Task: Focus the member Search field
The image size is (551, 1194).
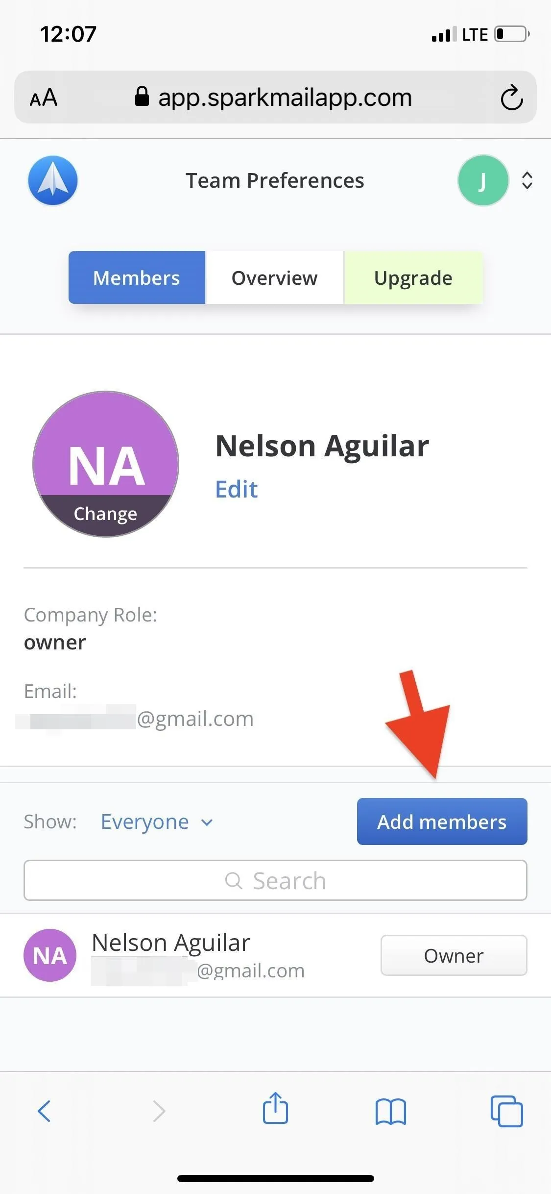Action: tap(275, 880)
